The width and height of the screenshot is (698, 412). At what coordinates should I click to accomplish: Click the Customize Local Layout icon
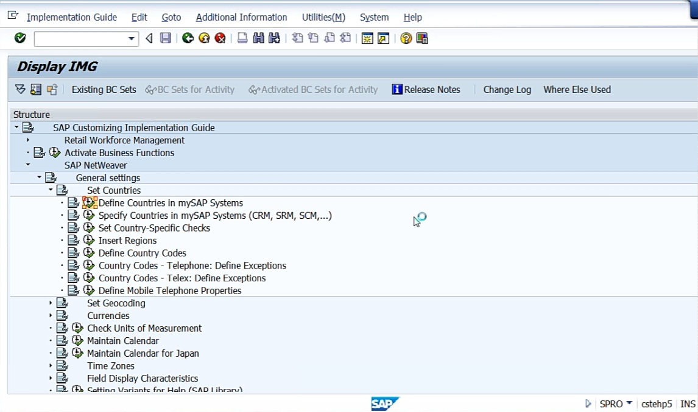coord(421,38)
